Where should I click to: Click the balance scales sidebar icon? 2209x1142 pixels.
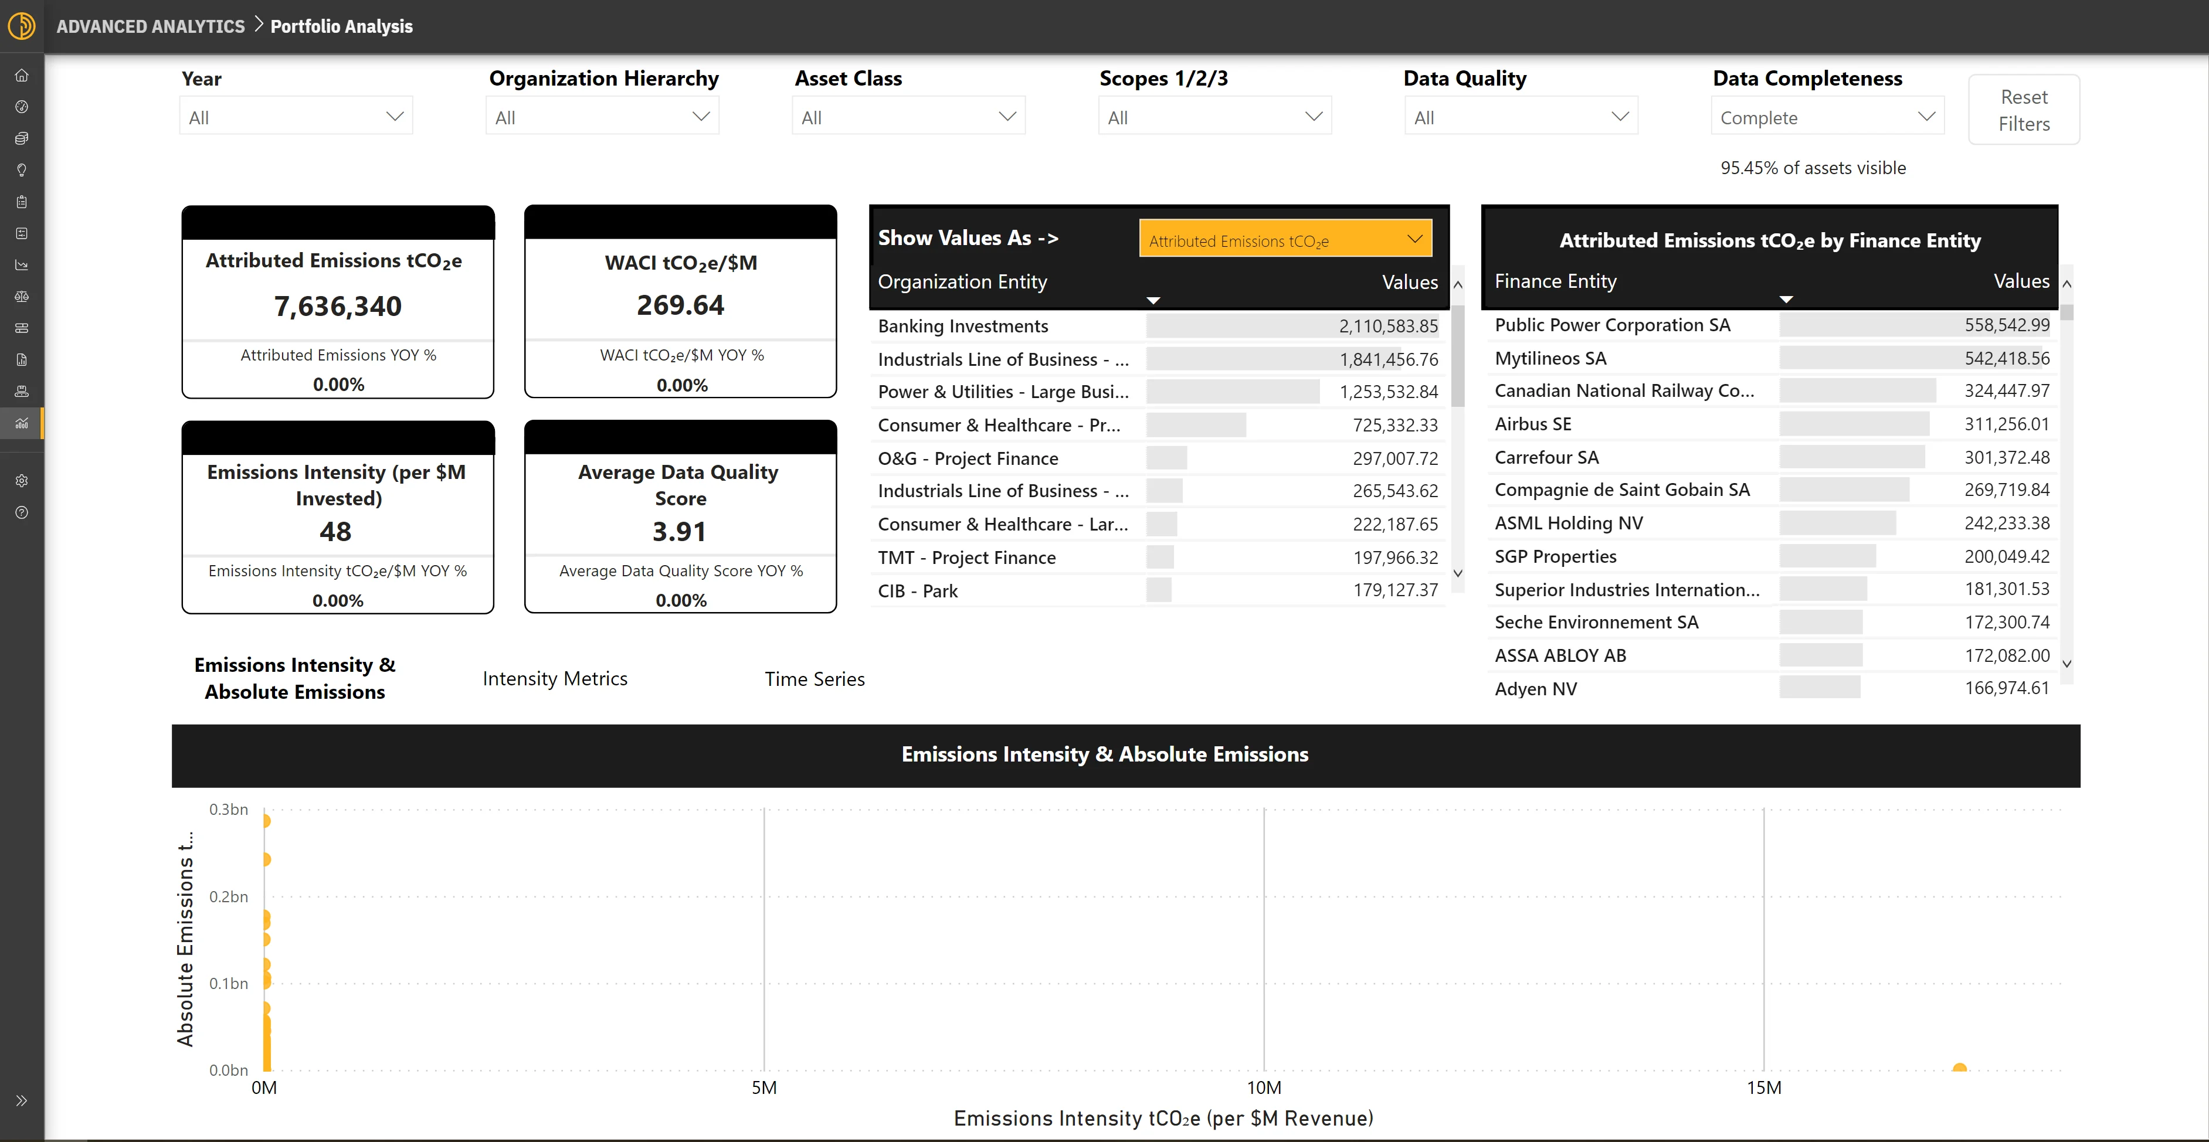coord(22,297)
